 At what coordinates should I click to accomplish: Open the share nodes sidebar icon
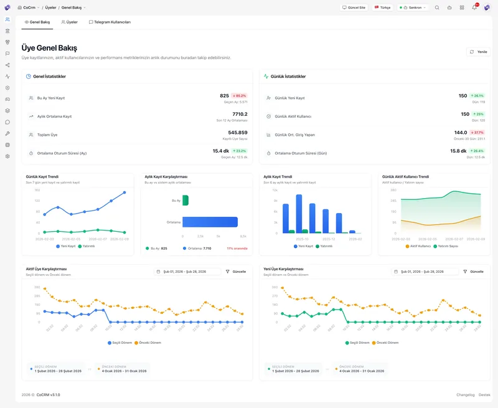click(7, 65)
